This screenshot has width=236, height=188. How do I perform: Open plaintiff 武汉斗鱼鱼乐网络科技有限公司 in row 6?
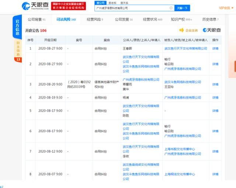[x=141, y=136]
